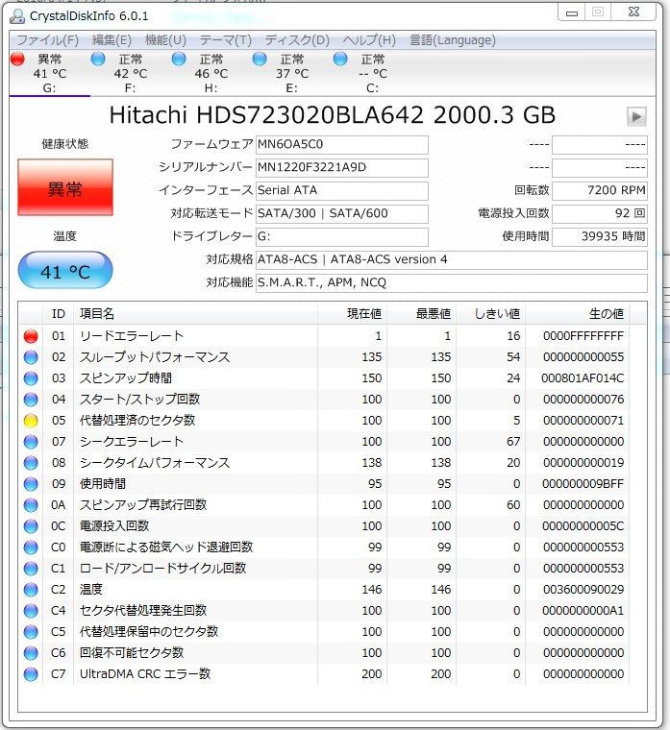This screenshot has width=670, height=730.
Task: Click the power-on count field 92 回
Action: point(600,213)
